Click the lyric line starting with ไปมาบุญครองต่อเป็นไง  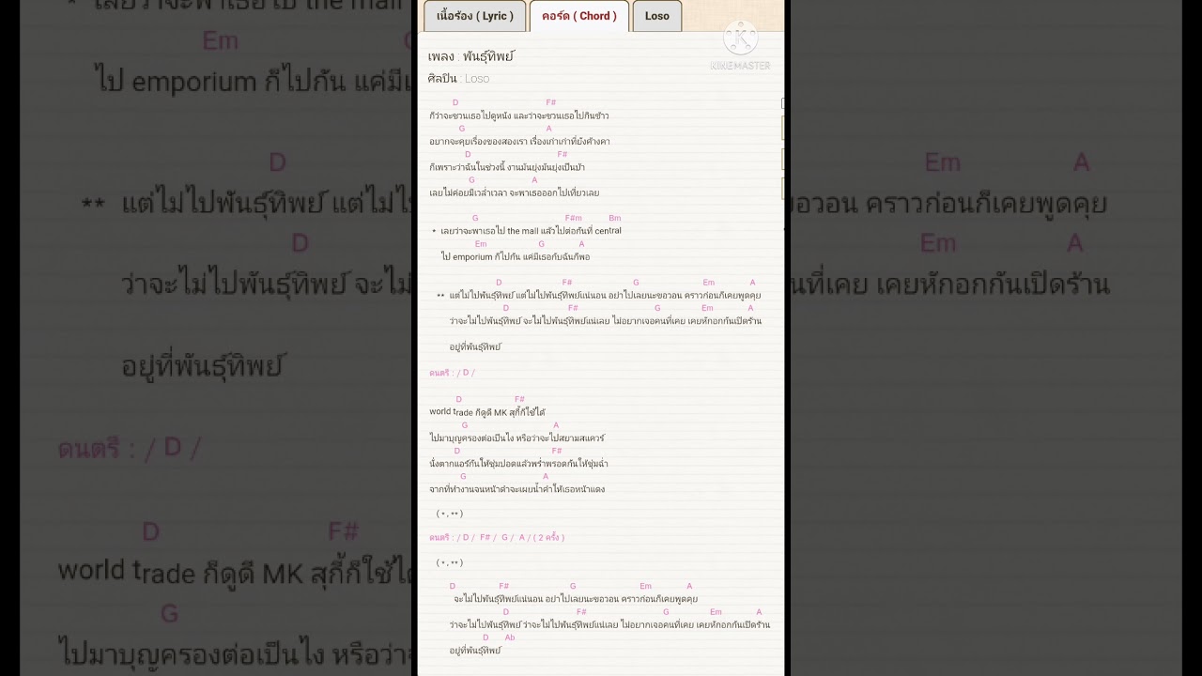(x=517, y=438)
